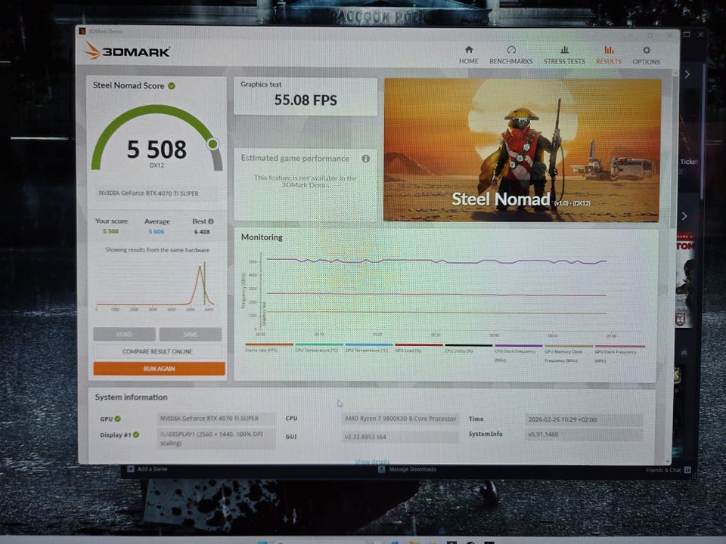This screenshot has height=544, width=726.
Task: Switch to the Stress Tests tab
Action: click(564, 55)
